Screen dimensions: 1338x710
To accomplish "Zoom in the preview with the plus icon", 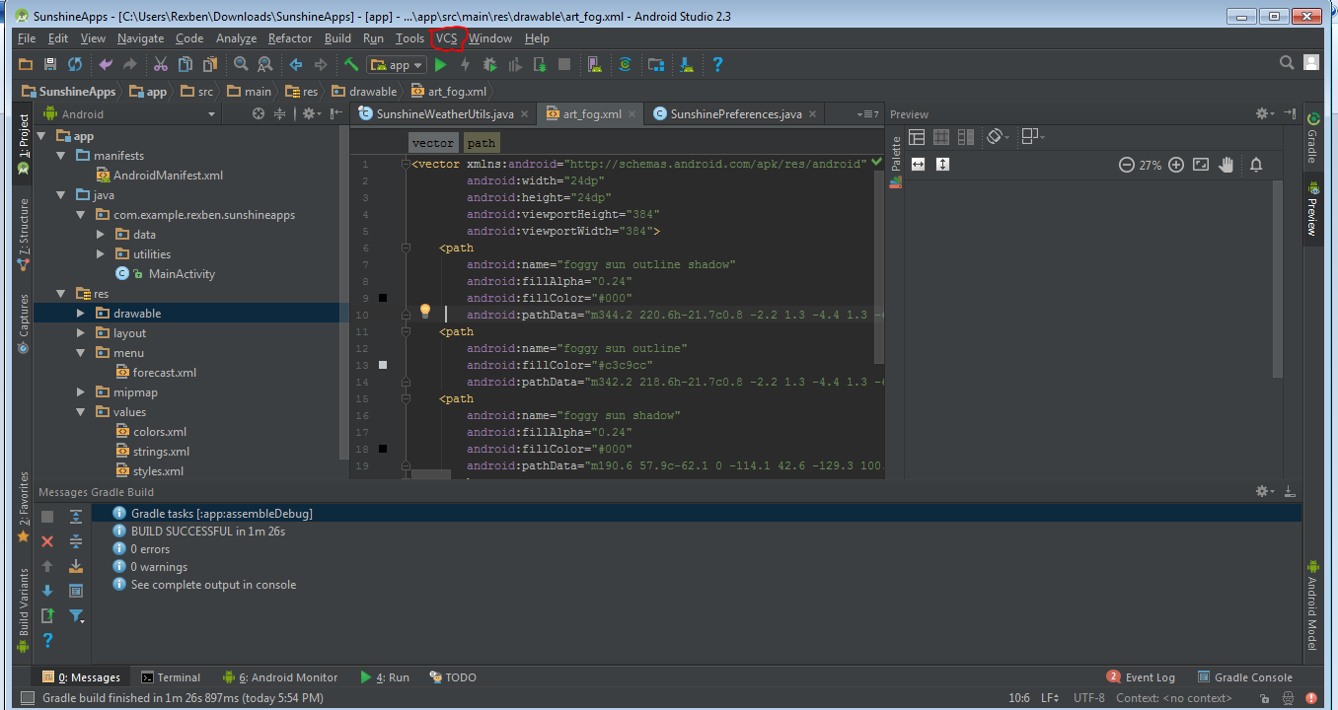I will pos(1175,165).
